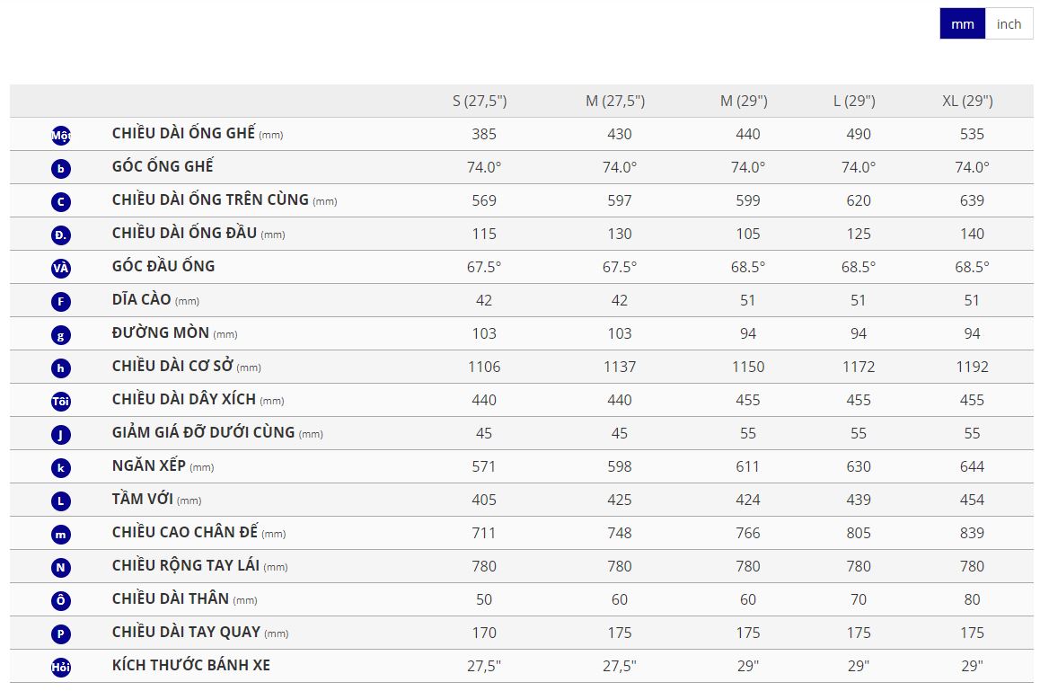Click the 'P' icon beside CHIỀU DÀI TAY QUAY

61,634
